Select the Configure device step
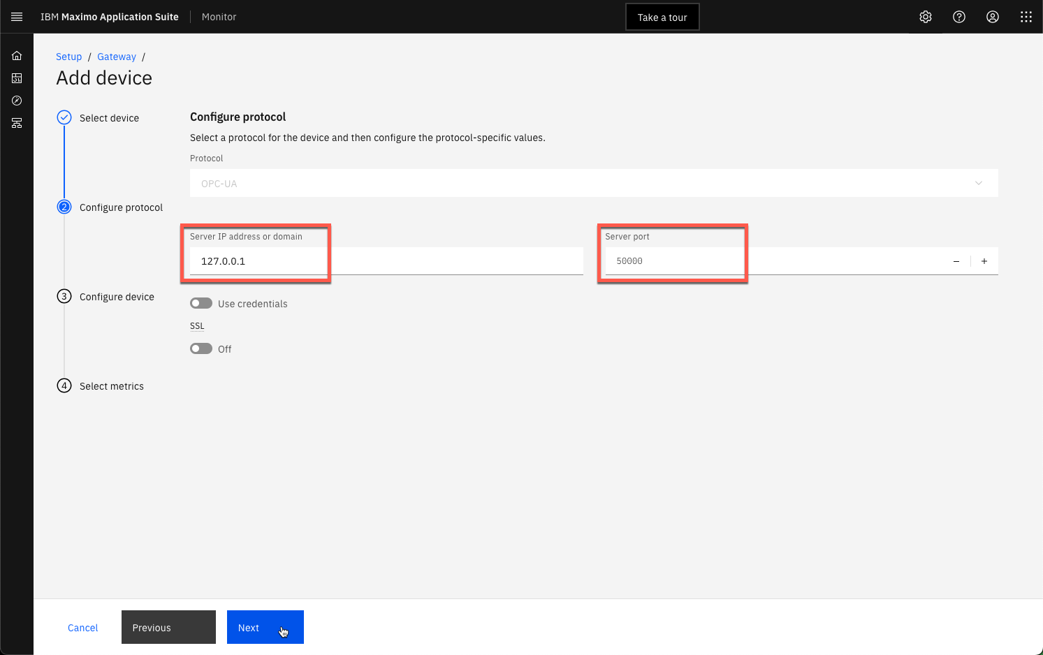Image resolution: width=1043 pixels, height=655 pixels. pyautogui.click(x=117, y=297)
